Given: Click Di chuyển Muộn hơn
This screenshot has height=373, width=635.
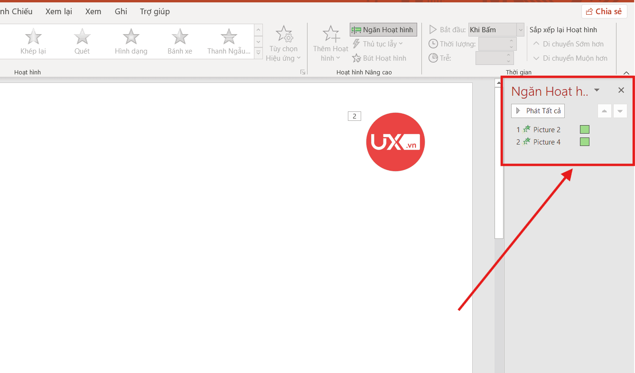Looking at the screenshot, I should pos(570,58).
